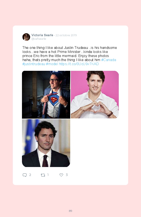Open Victoria Searle's profile avatar
Image resolution: width=141 pixels, height=217 pixels.
point(26,37)
